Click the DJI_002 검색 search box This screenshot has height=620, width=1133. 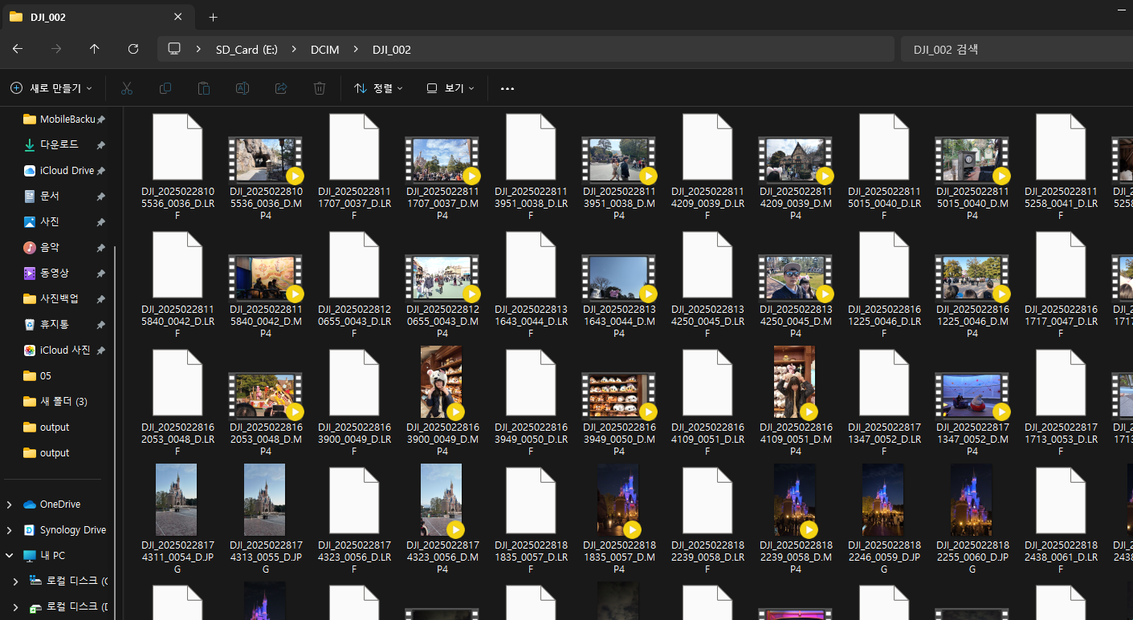pos(1017,49)
